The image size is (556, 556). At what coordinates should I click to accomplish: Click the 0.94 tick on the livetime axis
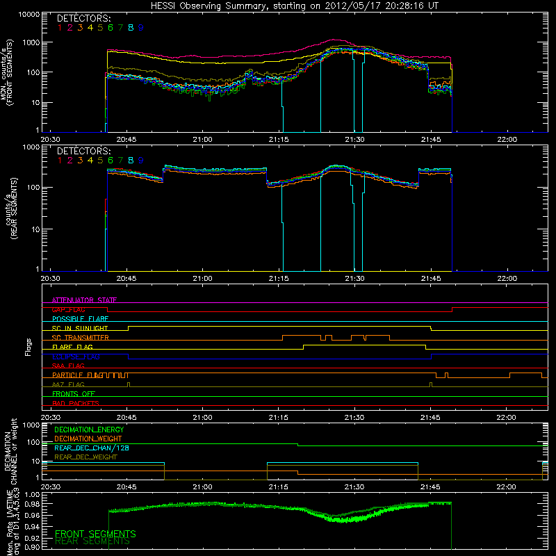(x=33, y=526)
